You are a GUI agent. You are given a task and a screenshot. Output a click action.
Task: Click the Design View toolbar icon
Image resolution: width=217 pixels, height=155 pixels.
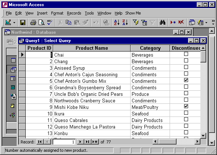[x=8, y=23]
